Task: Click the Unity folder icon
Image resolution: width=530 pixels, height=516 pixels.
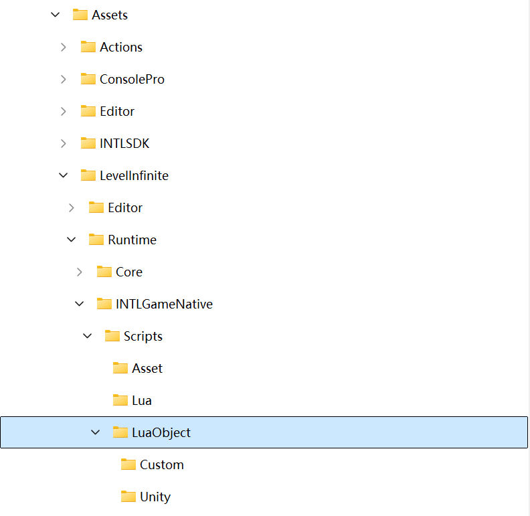Action: pyautogui.click(x=128, y=497)
